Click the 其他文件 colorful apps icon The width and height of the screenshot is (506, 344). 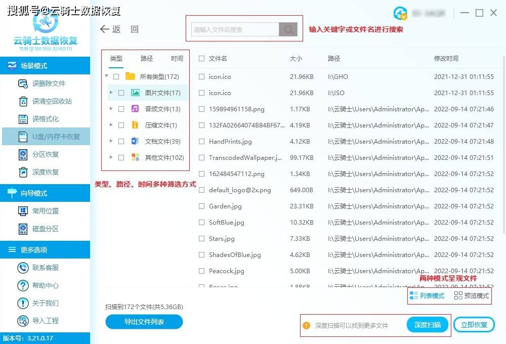click(135, 157)
